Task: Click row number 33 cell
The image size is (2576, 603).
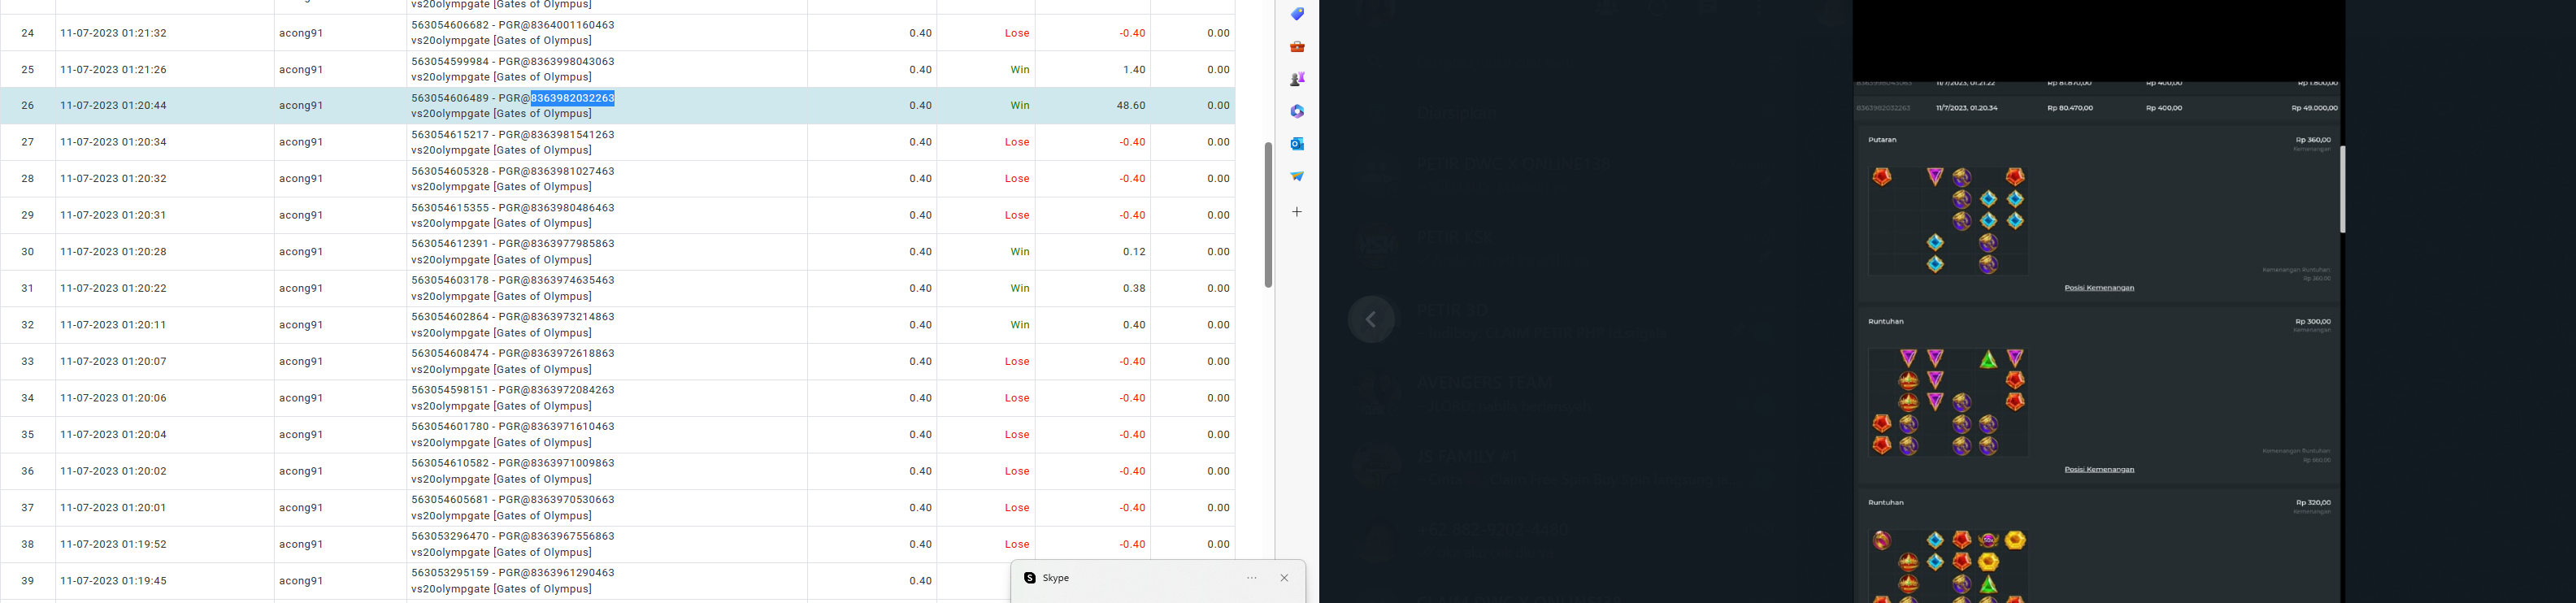Action: 28,361
